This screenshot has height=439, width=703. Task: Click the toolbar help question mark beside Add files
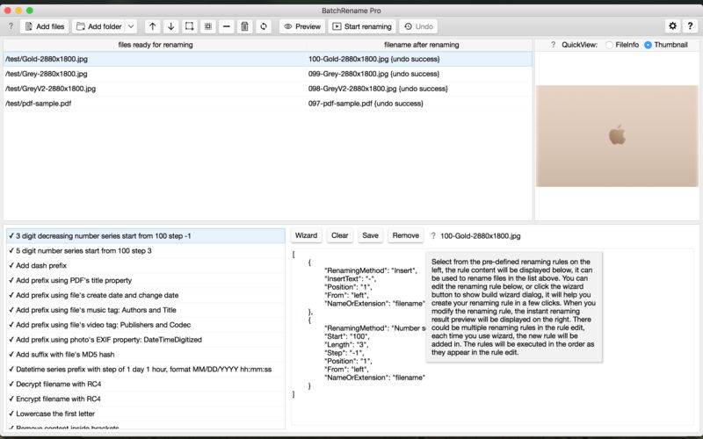pos(11,26)
